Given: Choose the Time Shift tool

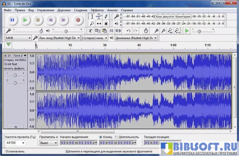Looking at the screenshot, I should coord(99,24).
